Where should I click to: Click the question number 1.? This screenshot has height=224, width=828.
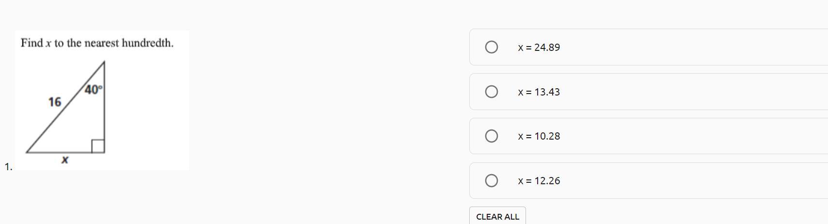coord(8,167)
